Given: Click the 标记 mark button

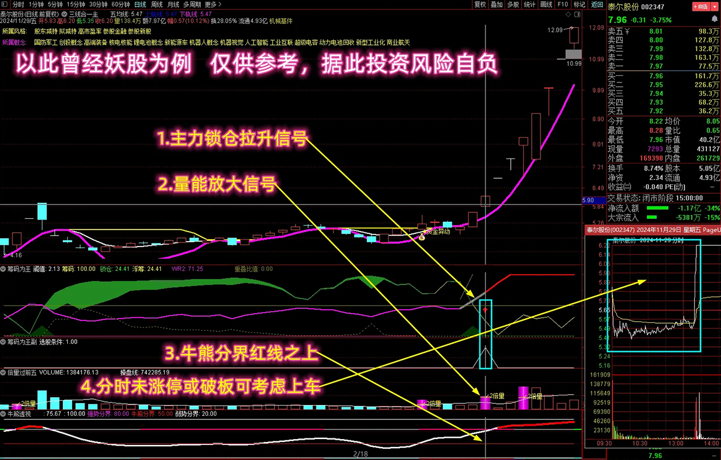Looking at the screenshot, I should pyautogui.click(x=579, y=4).
